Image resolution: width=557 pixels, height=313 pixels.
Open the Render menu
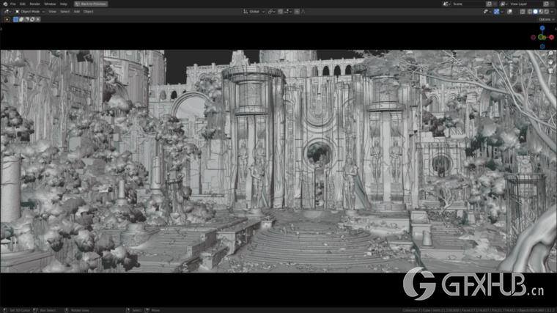click(35, 4)
